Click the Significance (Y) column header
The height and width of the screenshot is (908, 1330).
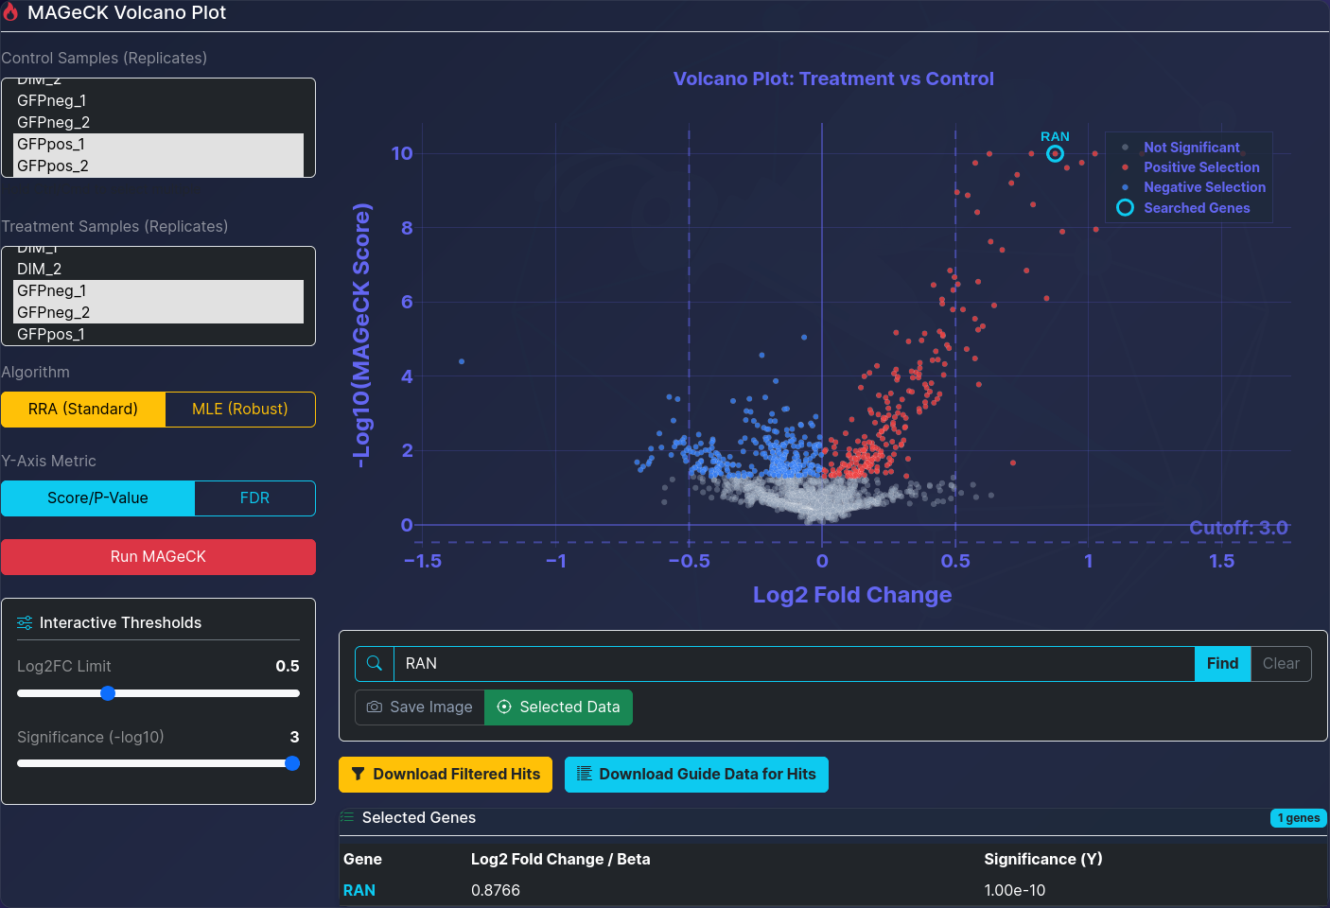click(1043, 860)
